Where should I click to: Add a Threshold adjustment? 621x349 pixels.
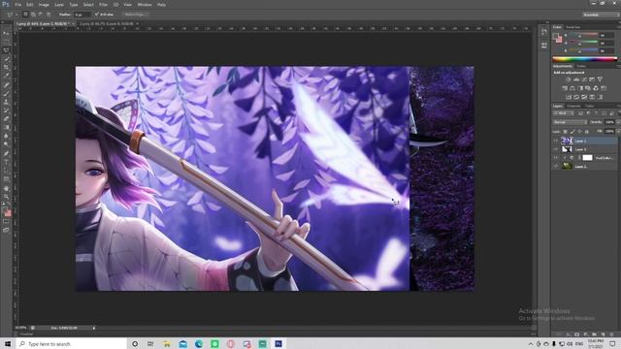[584, 97]
